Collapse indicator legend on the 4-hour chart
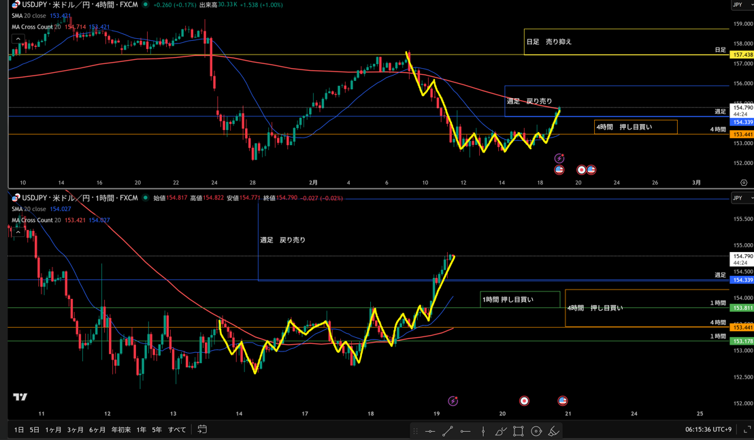The height and width of the screenshot is (440, 754). coord(18,39)
